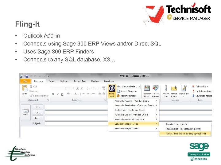This screenshot has width=221, height=165.
Task: Align text center
Action: [88, 94]
